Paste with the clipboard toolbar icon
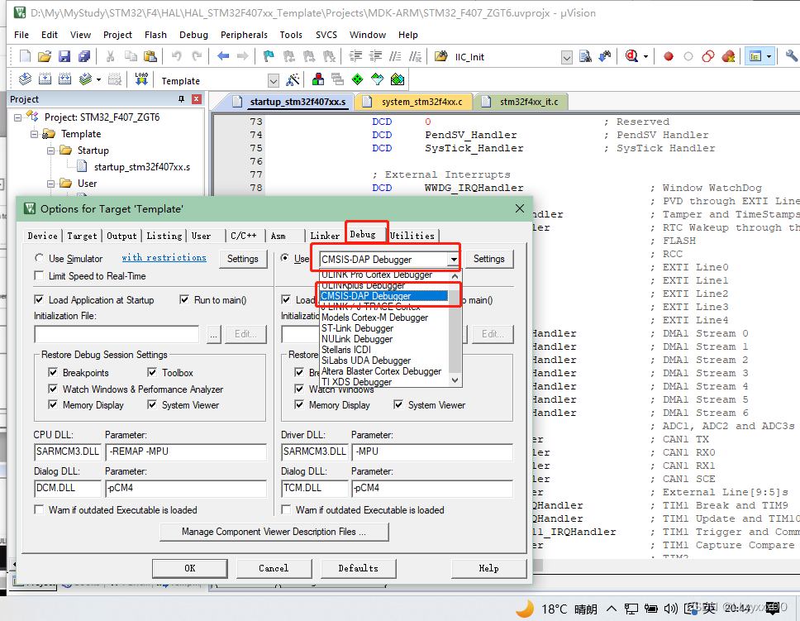The image size is (800, 621). 150,56
